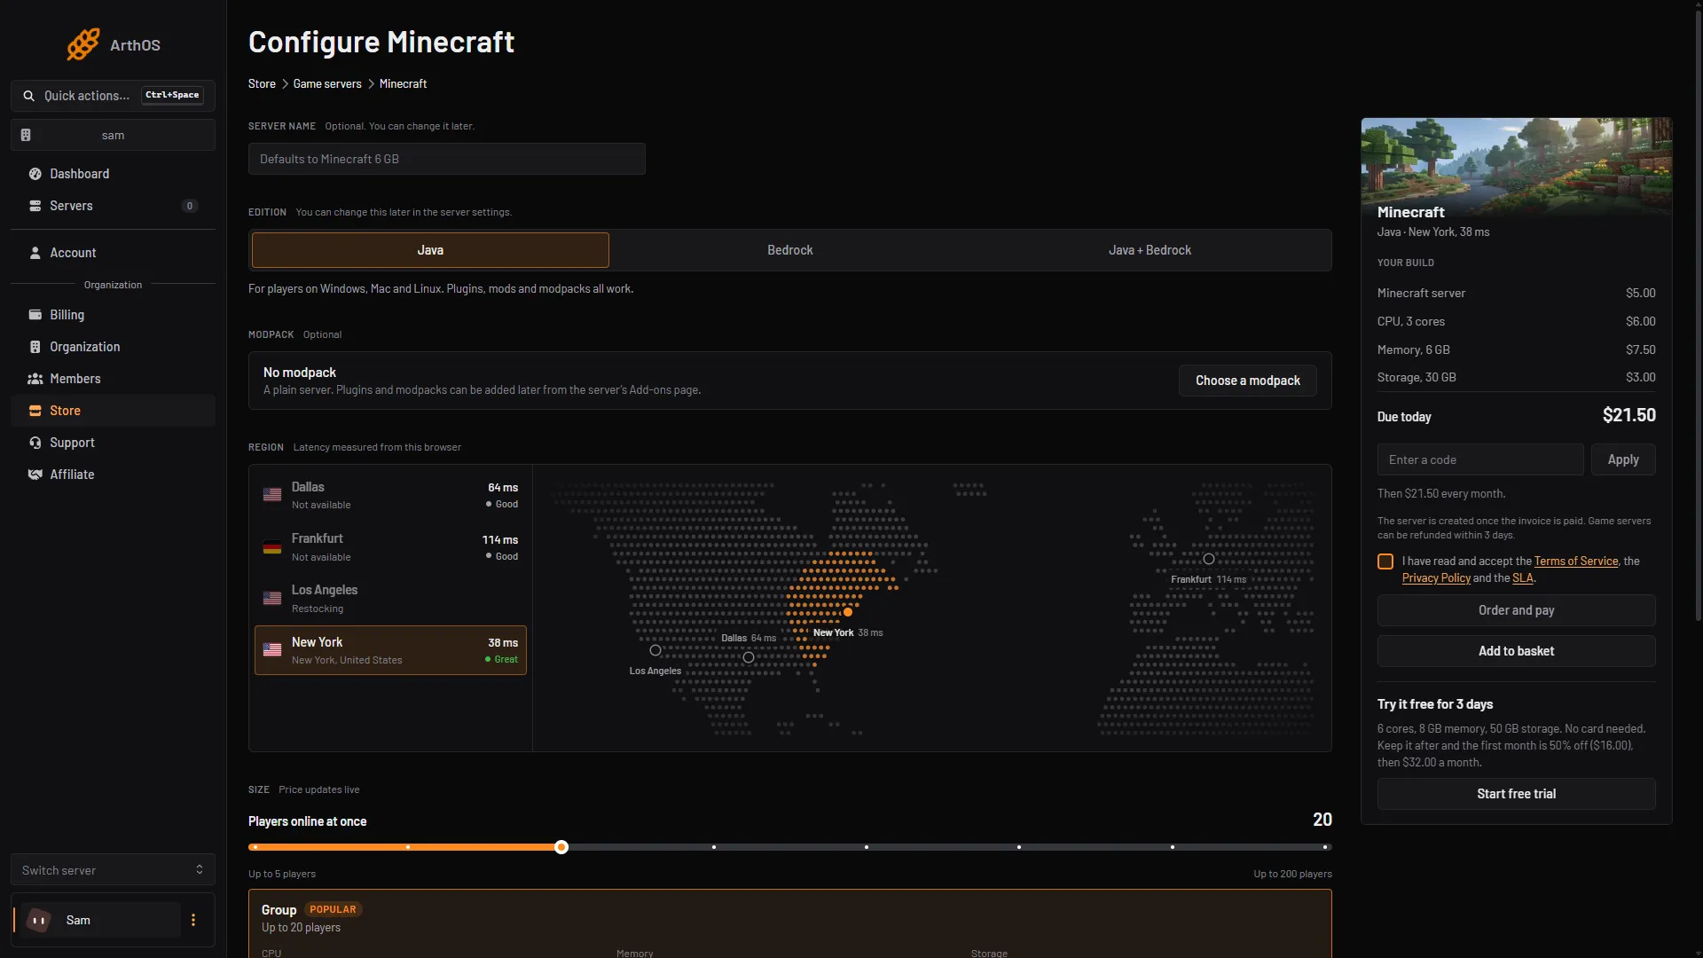
Task: Click the Organization building icon
Action: click(35, 347)
